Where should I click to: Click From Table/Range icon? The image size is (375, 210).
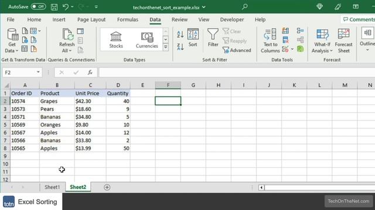25,49
